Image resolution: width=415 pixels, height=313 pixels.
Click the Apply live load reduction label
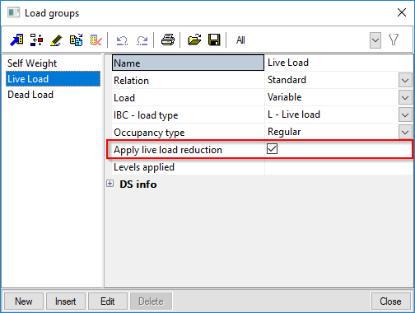tap(168, 150)
